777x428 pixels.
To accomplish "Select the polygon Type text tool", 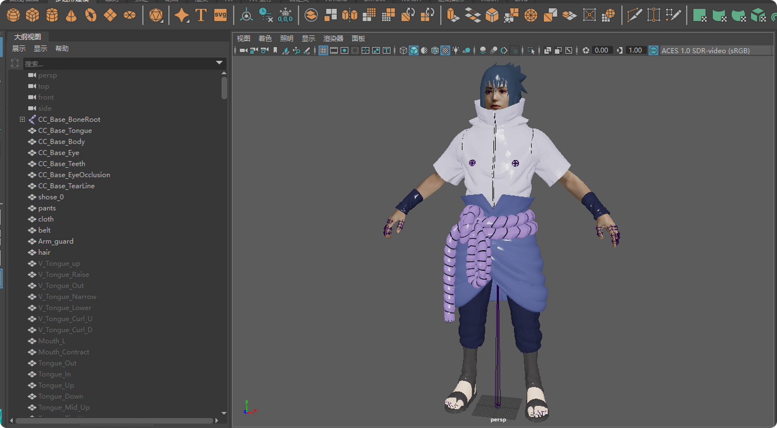I will (201, 15).
